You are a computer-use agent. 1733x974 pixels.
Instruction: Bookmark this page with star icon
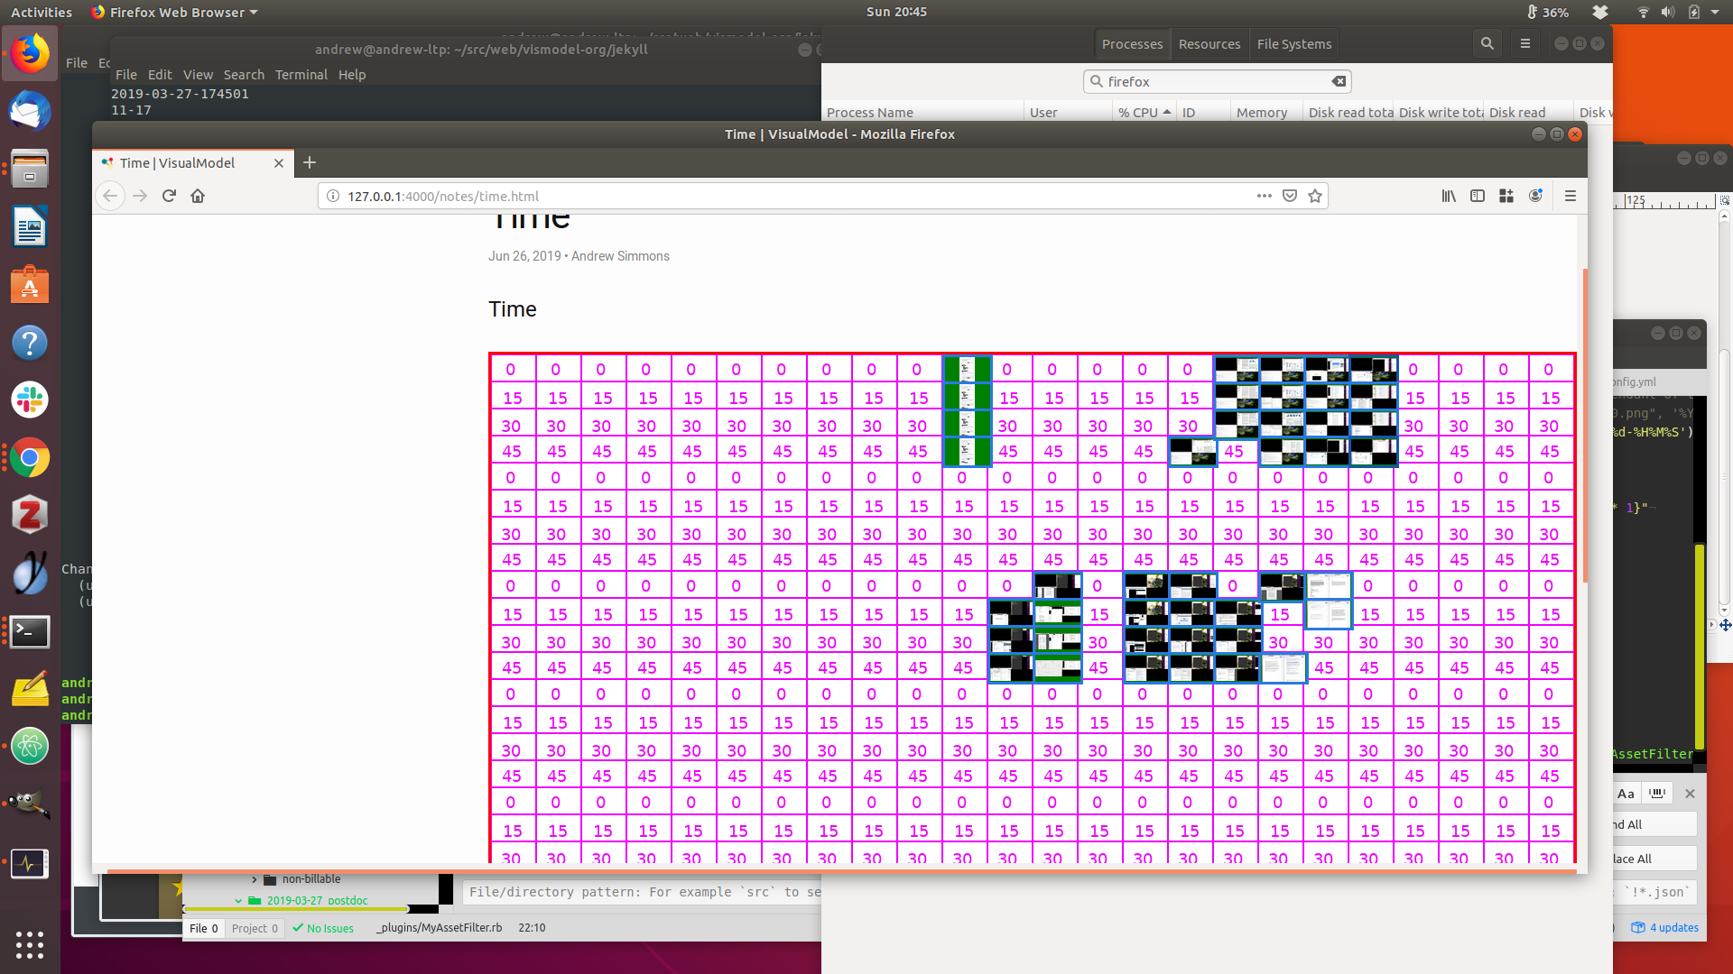pyautogui.click(x=1315, y=196)
